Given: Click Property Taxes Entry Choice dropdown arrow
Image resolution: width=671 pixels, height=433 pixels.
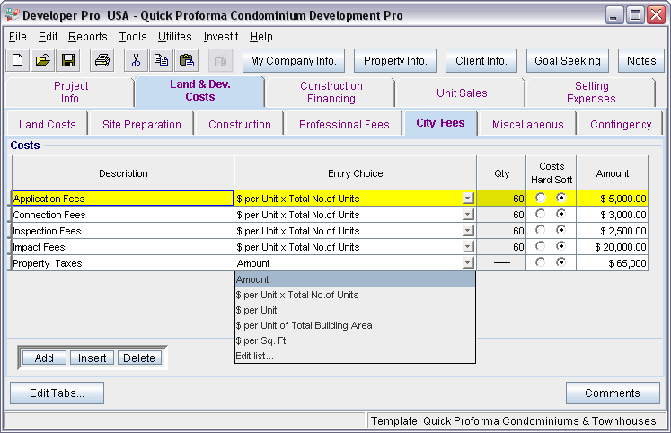Looking at the screenshot, I should click(x=468, y=263).
